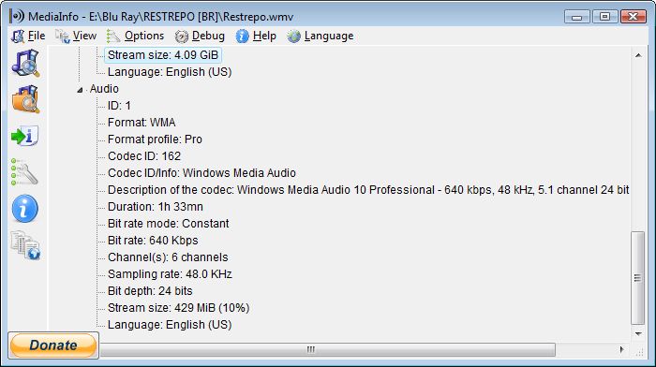Click the documents with globe sidebar icon
656x367 pixels.
(25, 245)
